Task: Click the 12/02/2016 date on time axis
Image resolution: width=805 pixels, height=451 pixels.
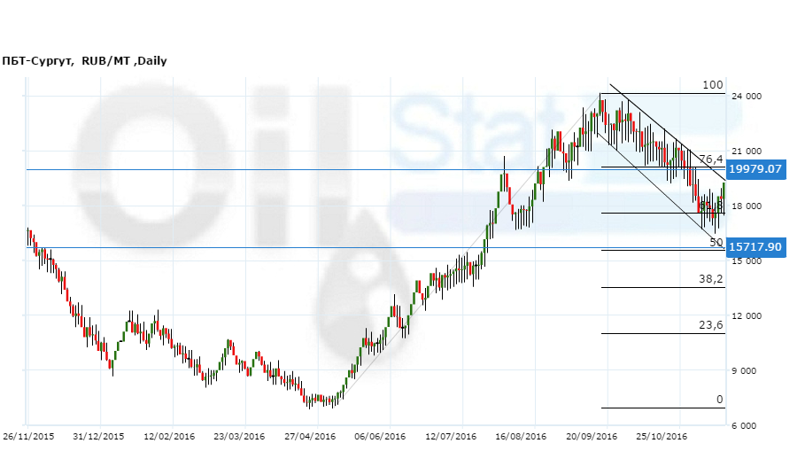Action: click(x=168, y=437)
